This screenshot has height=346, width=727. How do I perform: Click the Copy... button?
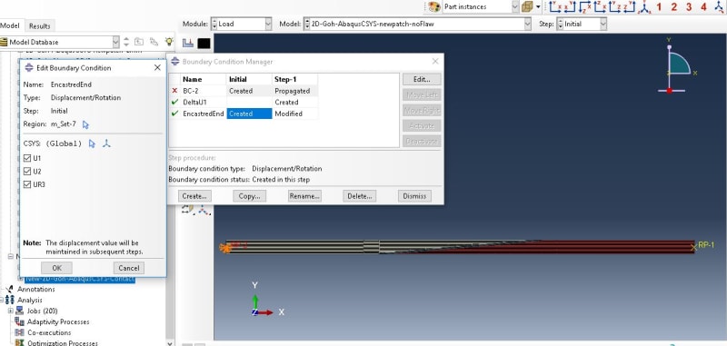(x=249, y=196)
